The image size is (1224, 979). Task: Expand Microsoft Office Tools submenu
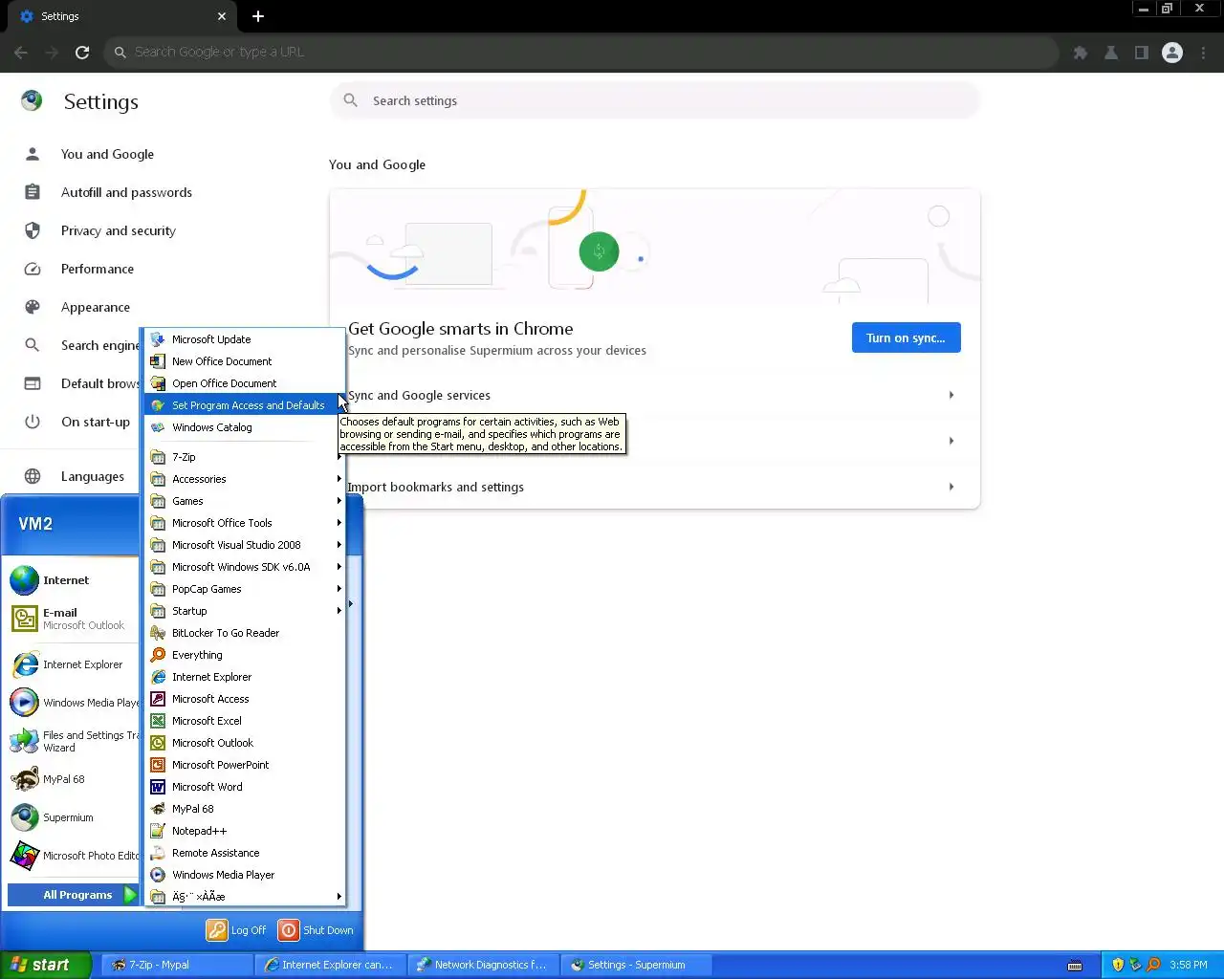tap(244, 523)
